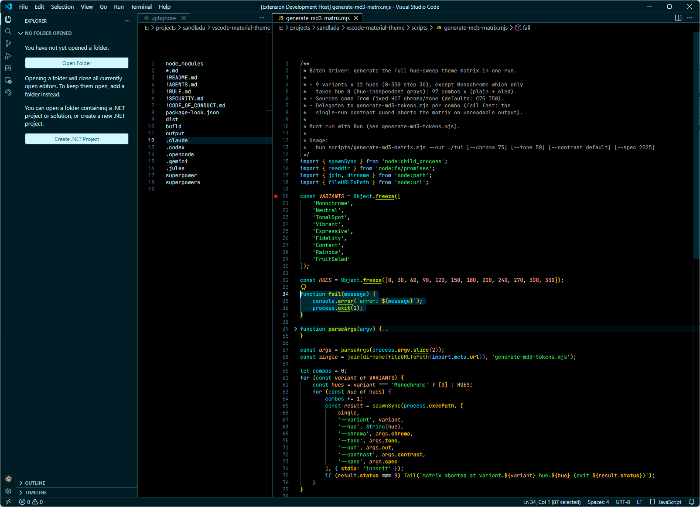Viewport: 700px width, 507px height.
Task: Open vscode-material-theme breadcrumb in right editor
Action: pos(375,27)
